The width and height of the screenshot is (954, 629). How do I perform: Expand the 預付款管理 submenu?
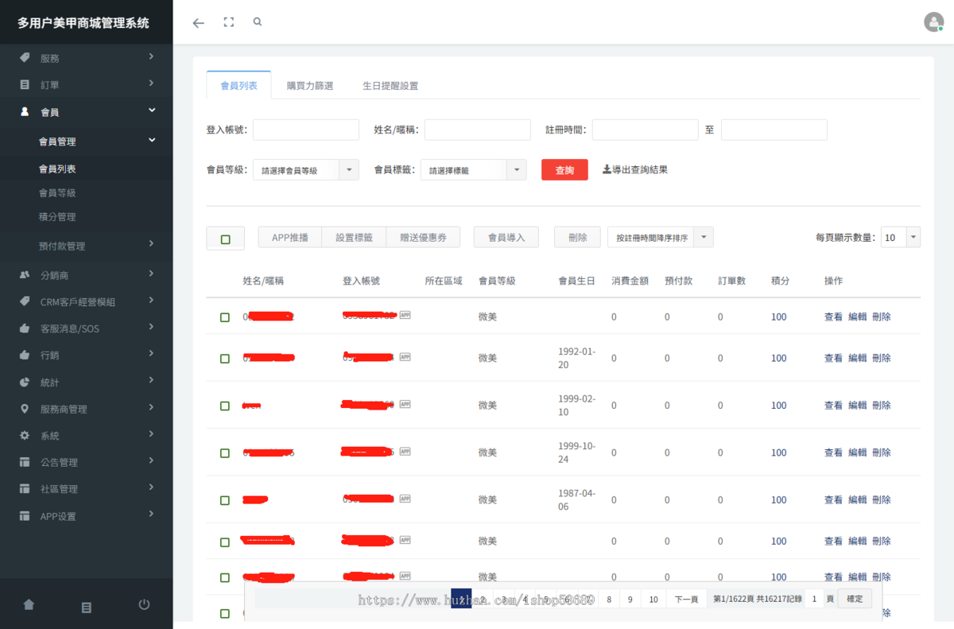pyautogui.click(x=87, y=246)
